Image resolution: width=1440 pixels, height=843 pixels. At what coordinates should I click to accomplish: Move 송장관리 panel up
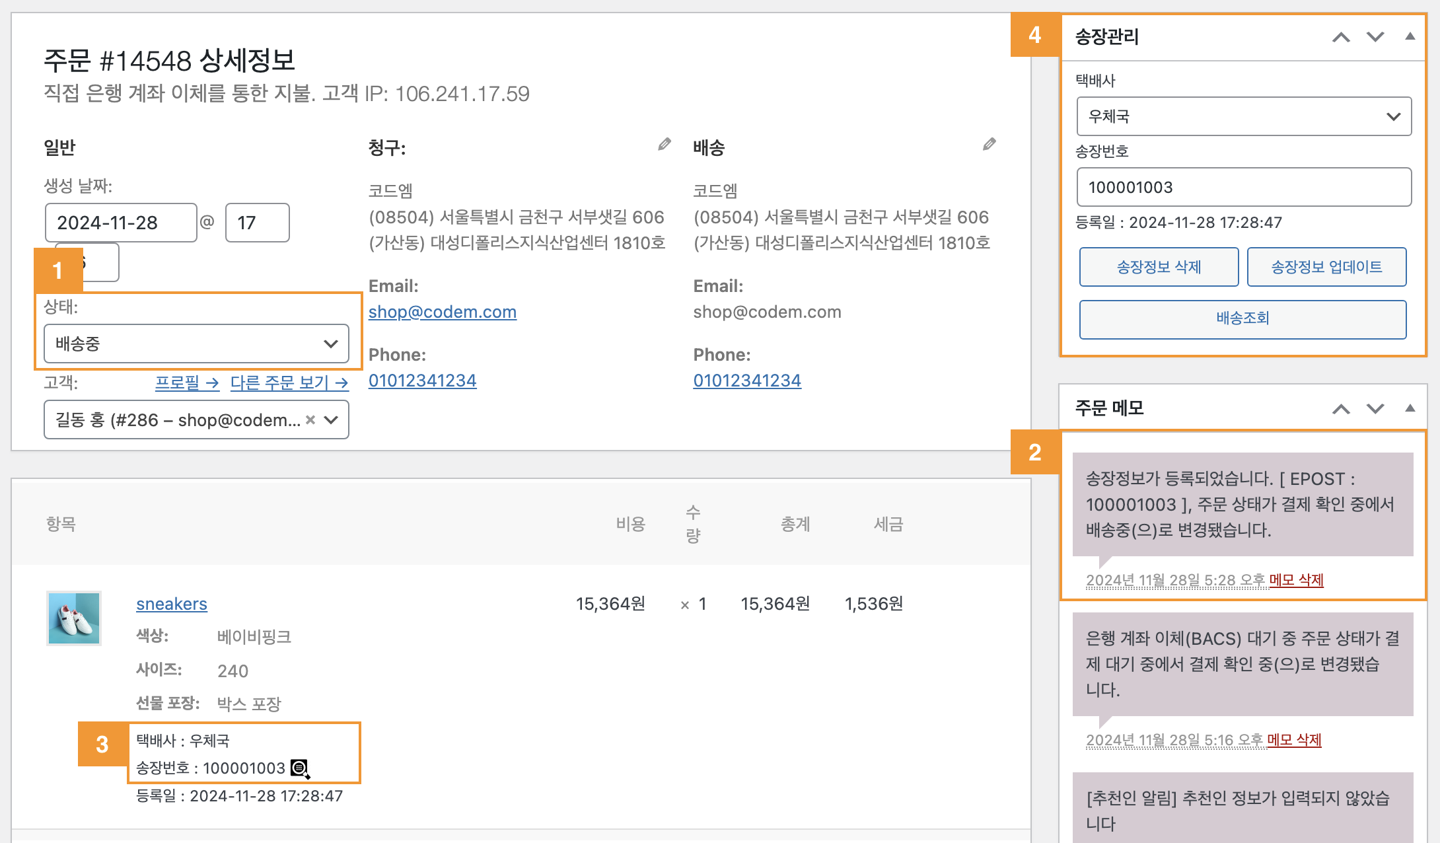click(x=1340, y=38)
